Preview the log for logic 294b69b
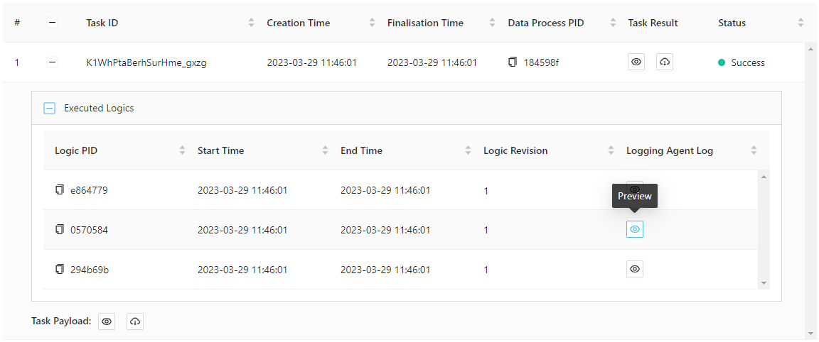The height and width of the screenshot is (342, 819). point(635,269)
